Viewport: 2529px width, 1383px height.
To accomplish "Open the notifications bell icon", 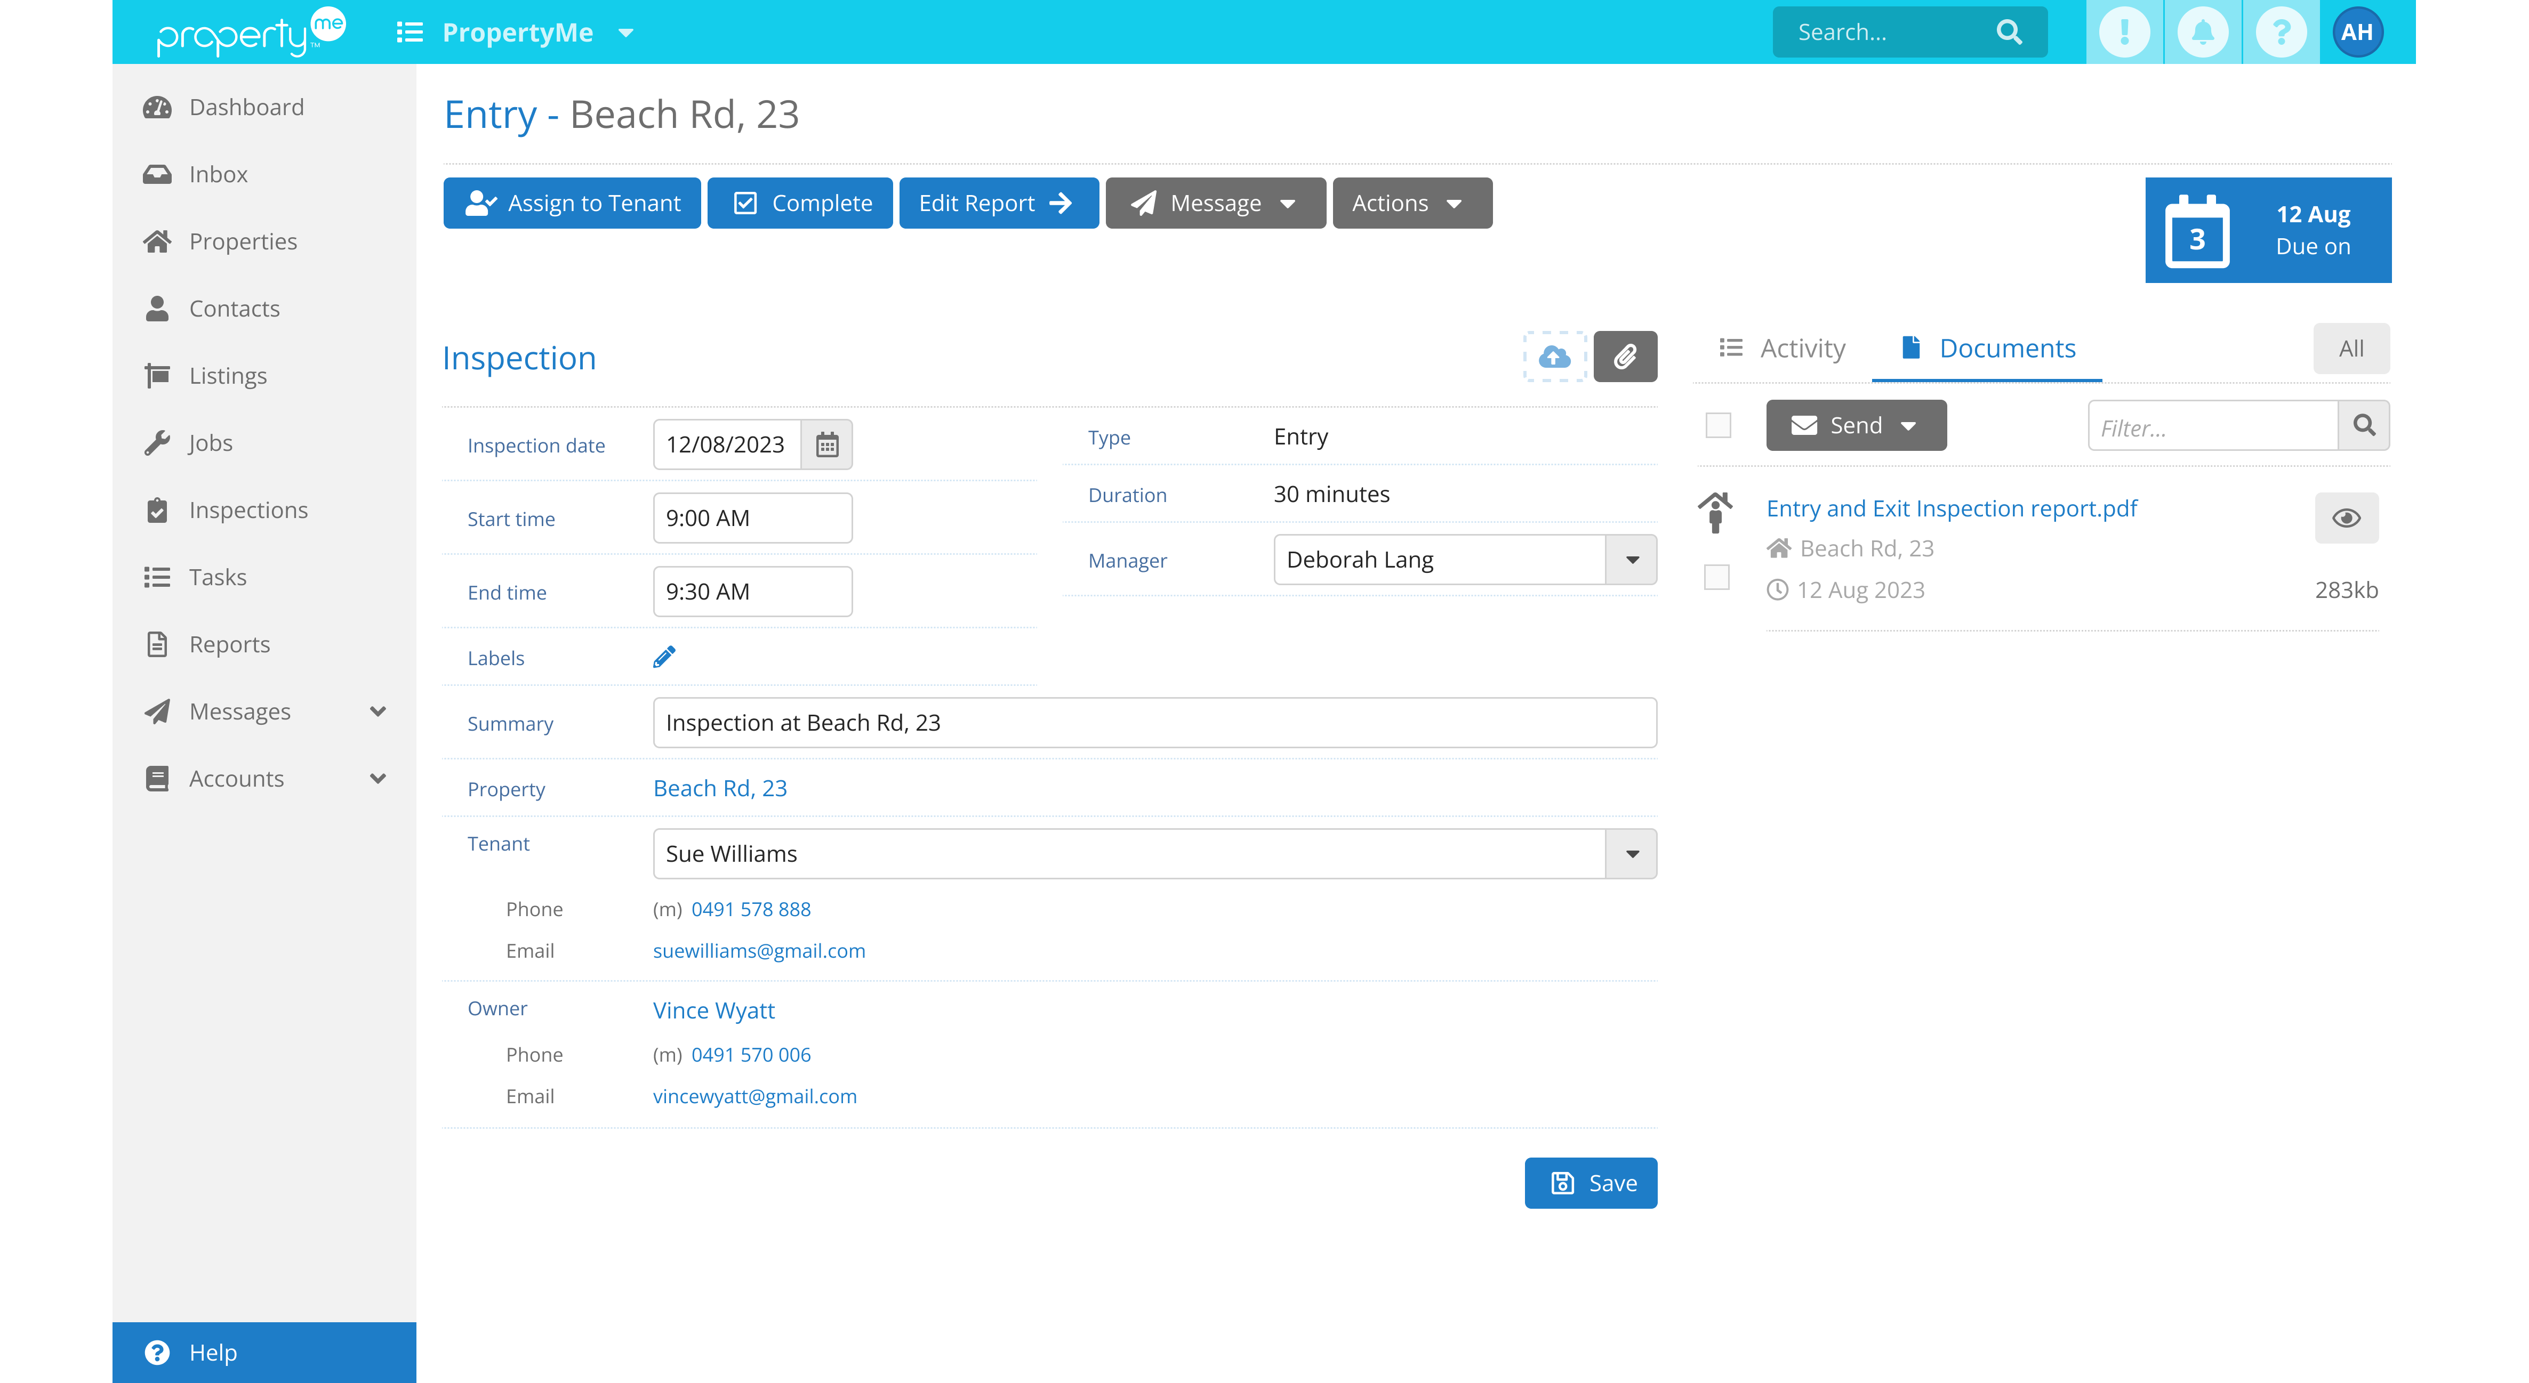I will pyautogui.click(x=2202, y=33).
